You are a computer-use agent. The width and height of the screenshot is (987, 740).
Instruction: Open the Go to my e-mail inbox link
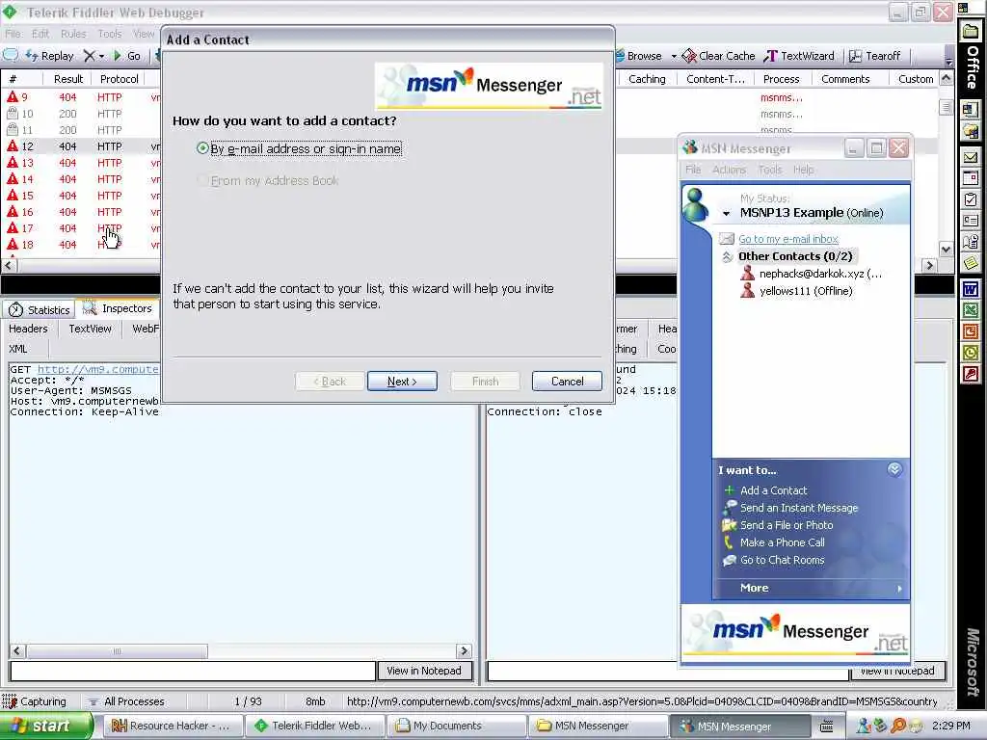point(788,239)
